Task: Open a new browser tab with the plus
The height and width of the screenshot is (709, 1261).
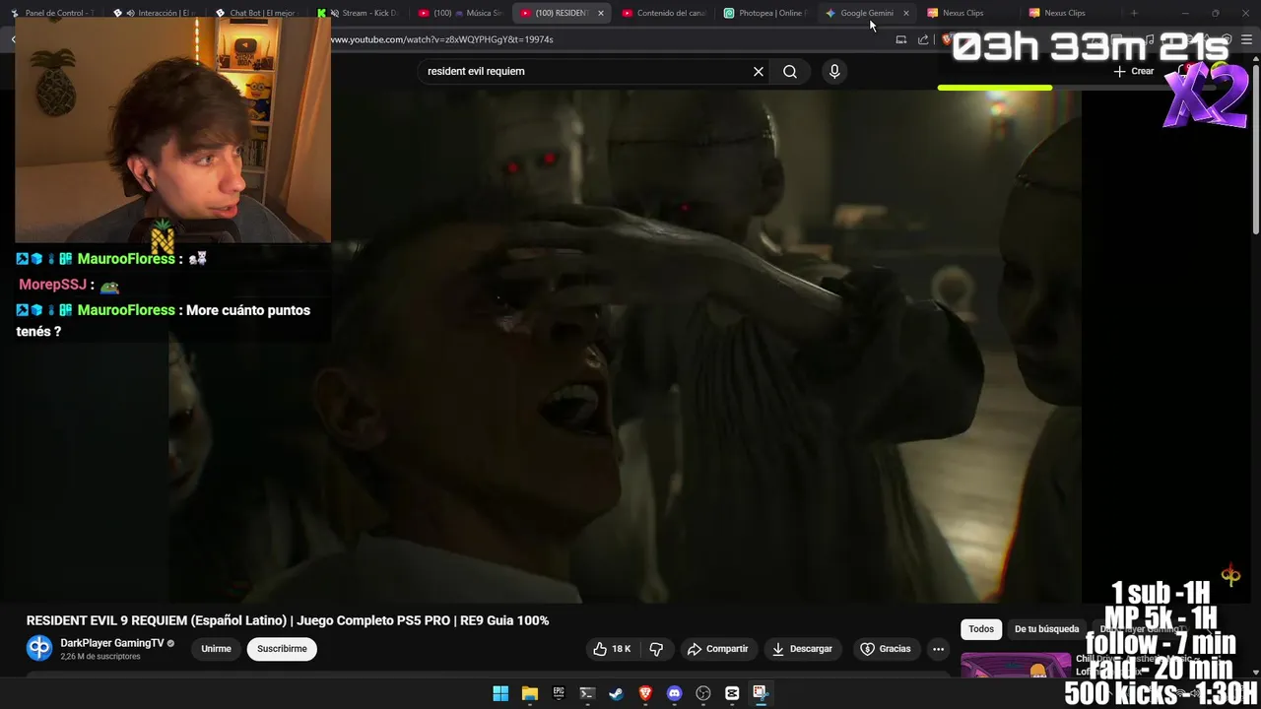Action: pyautogui.click(x=1134, y=13)
